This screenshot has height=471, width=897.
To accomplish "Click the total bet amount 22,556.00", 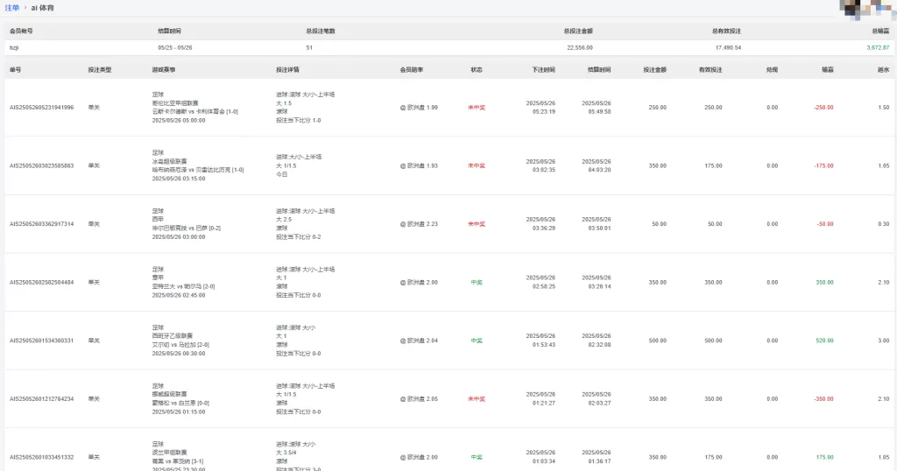I will coord(580,48).
